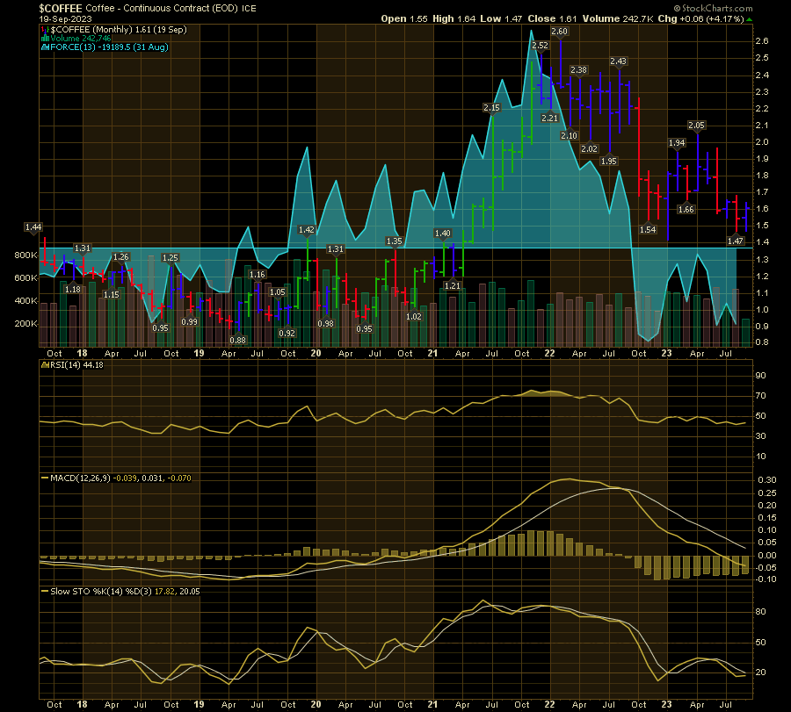Click the $COFFEE ticker symbol title
This screenshot has width=791, height=712.
tap(61, 7)
